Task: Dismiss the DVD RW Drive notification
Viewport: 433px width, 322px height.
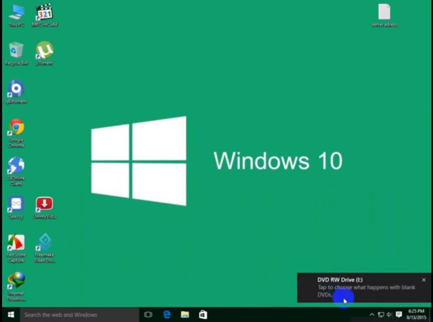Action: pos(424,280)
